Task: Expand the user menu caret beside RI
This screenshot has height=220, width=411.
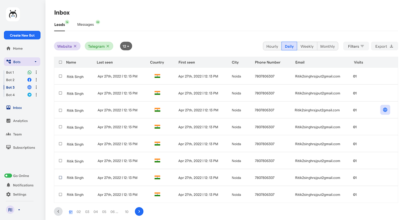Action: pyautogui.click(x=19, y=209)
